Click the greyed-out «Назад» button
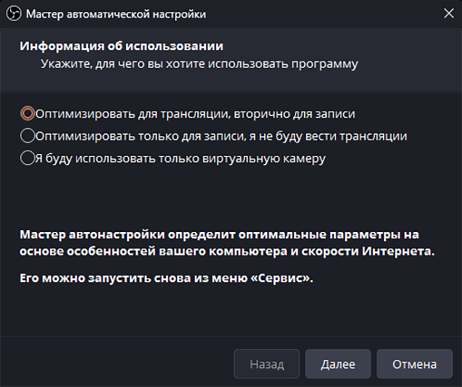This screenshot has height=387, width=462. pos(267,364)
